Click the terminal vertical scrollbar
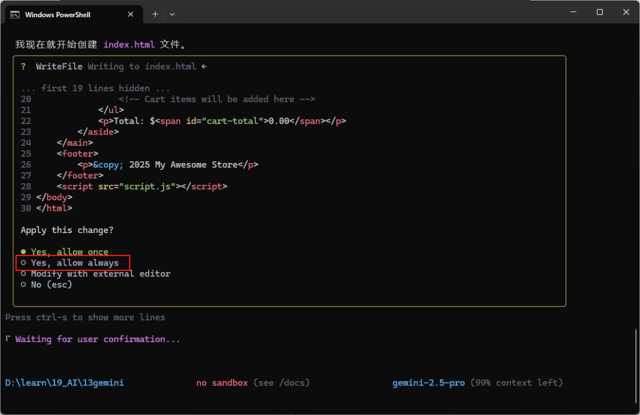The height and width of the screenshot is (415, 640). coord(636,366)
